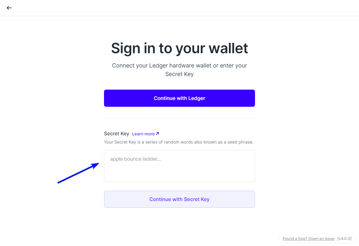This screenshot has width=359, height=246.
Task: Click the v4.0.3 version label
Action: (344, 239)
